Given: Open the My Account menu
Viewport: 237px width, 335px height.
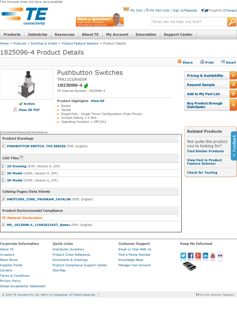Looking at the screenshot, I should pyautogui.click(x=118, y=34).
